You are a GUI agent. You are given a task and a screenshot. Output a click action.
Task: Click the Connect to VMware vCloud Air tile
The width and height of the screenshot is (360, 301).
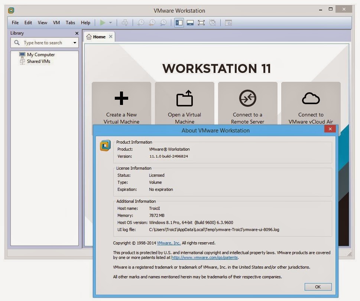(311, 103)
